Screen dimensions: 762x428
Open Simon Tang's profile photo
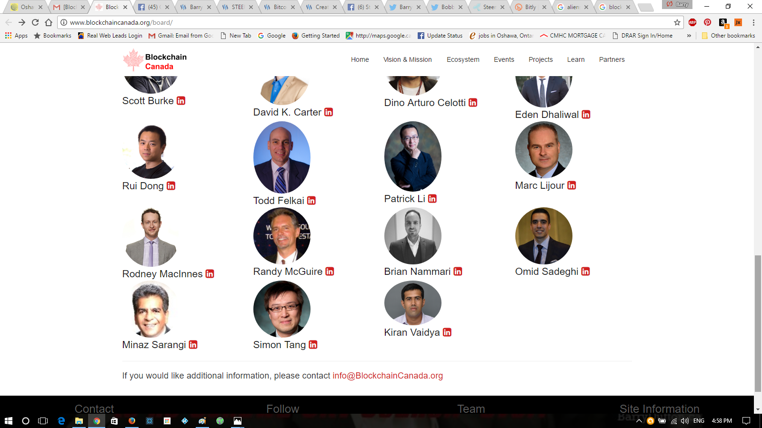click(x=282, y=309)
